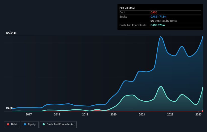Click the Feb 28 2023 tooltip date
Image resolution: width=207 pixels, height=132 pixels.
point(127,8)
